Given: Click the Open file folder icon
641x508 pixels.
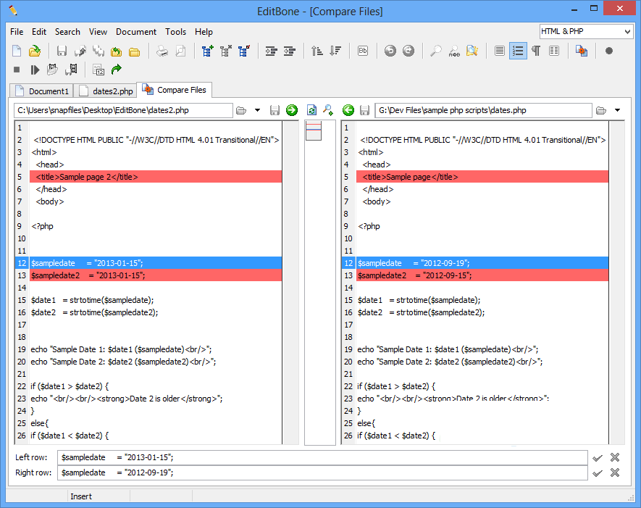Looking at the screenshot, I should [34, 51].
